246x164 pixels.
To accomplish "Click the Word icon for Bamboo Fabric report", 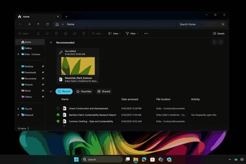I will 64,115.
